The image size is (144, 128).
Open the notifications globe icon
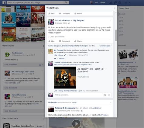(120, 2)
